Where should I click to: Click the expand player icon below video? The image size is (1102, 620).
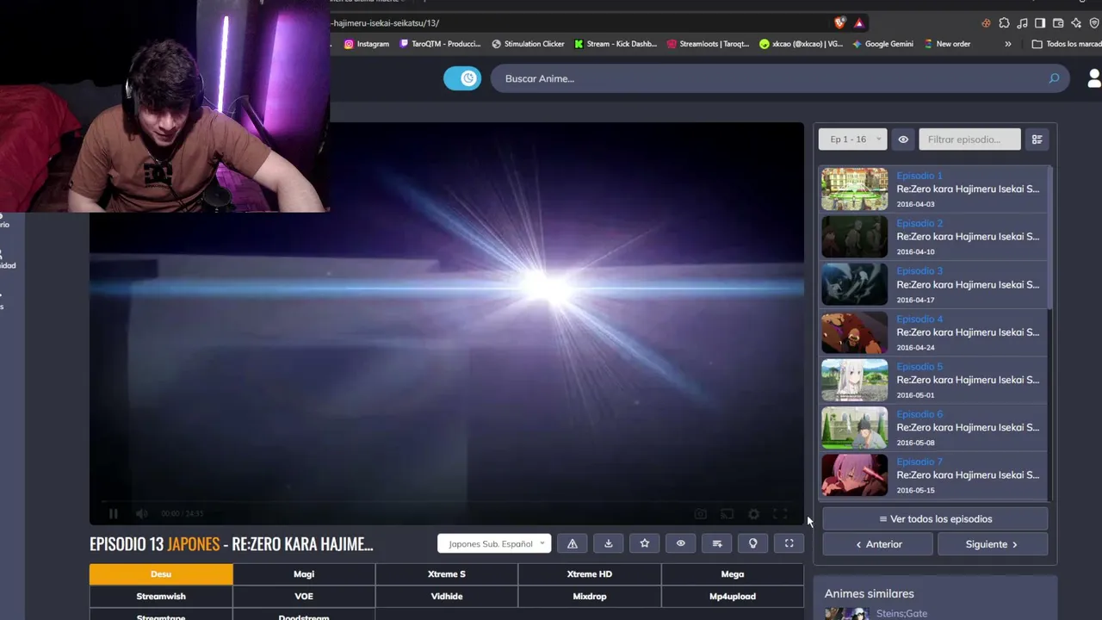pyautogui.click(x=789, y=543)
